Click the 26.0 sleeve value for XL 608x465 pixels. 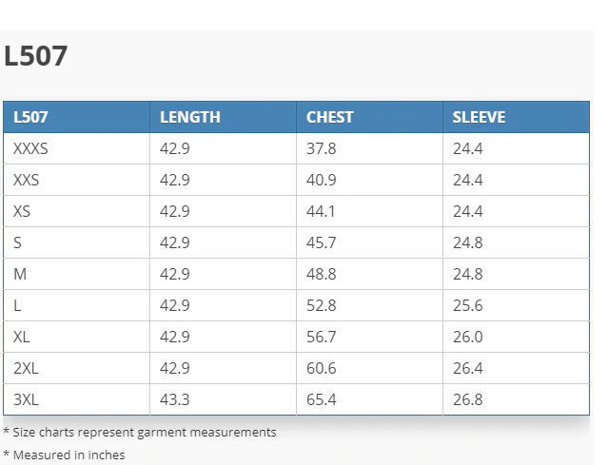pyautogui.click(x=467, y=337)
